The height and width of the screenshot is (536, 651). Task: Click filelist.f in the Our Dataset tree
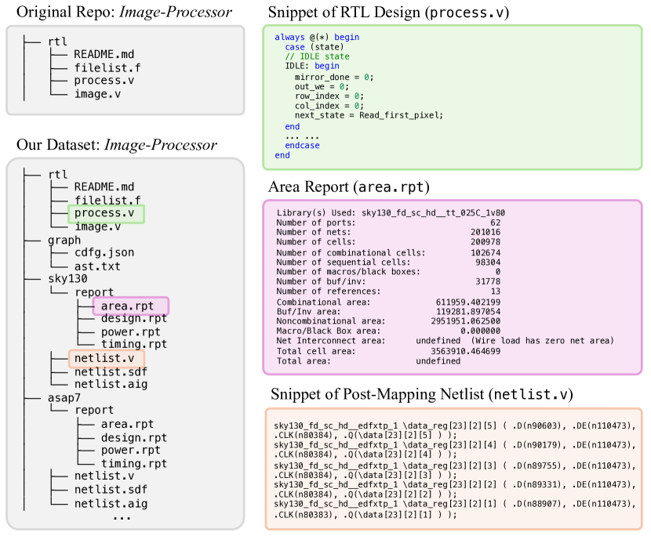pyautogui.click(x=107, y=200)
